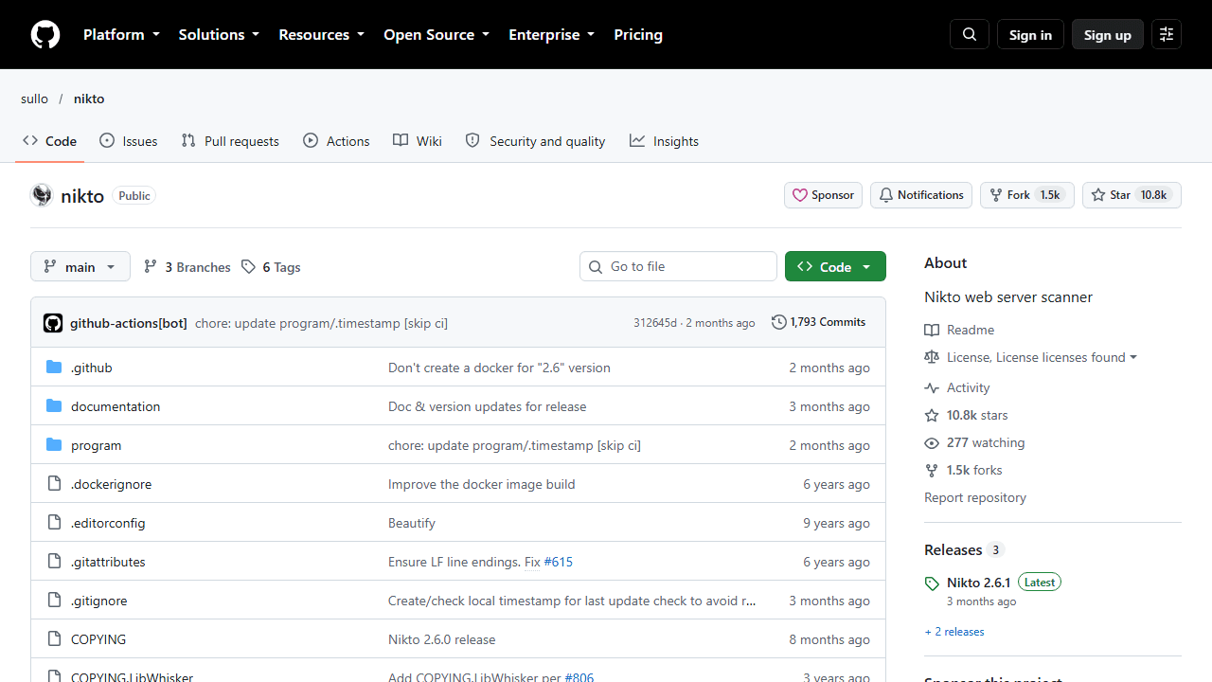Open the appearance settings icon beside Sign up
The width and height of the screenshot is (1212, 682).
[x=1167, y=34]
